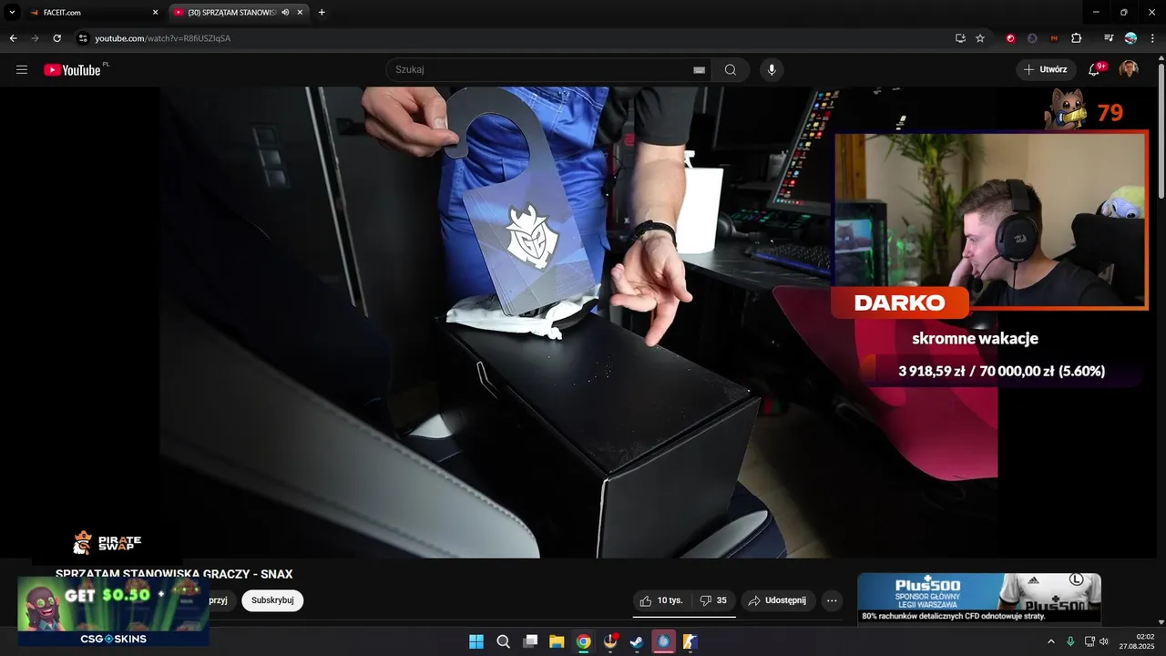Screen dimensions: 1166x656
Task: Show hidden tray icons chevron
Action: click(x=1050, y=641)
